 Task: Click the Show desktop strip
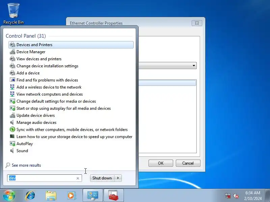click(267, 196)
